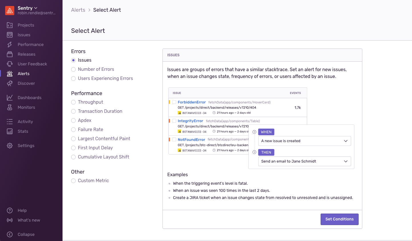The image size is (412, 241).
Task: Click the Activity list icon
Action: [x=10, y=122]
